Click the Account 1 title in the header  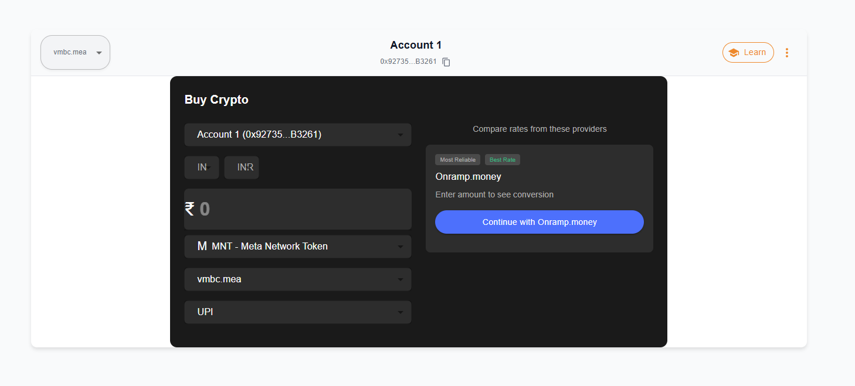[415, 45]
